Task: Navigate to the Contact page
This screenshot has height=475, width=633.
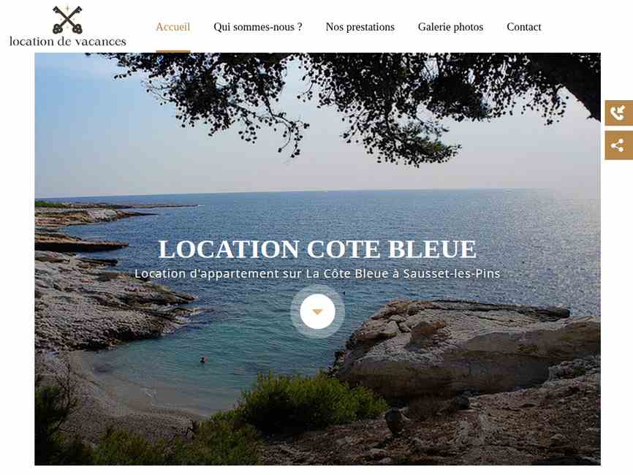Action: click(523, 26)
